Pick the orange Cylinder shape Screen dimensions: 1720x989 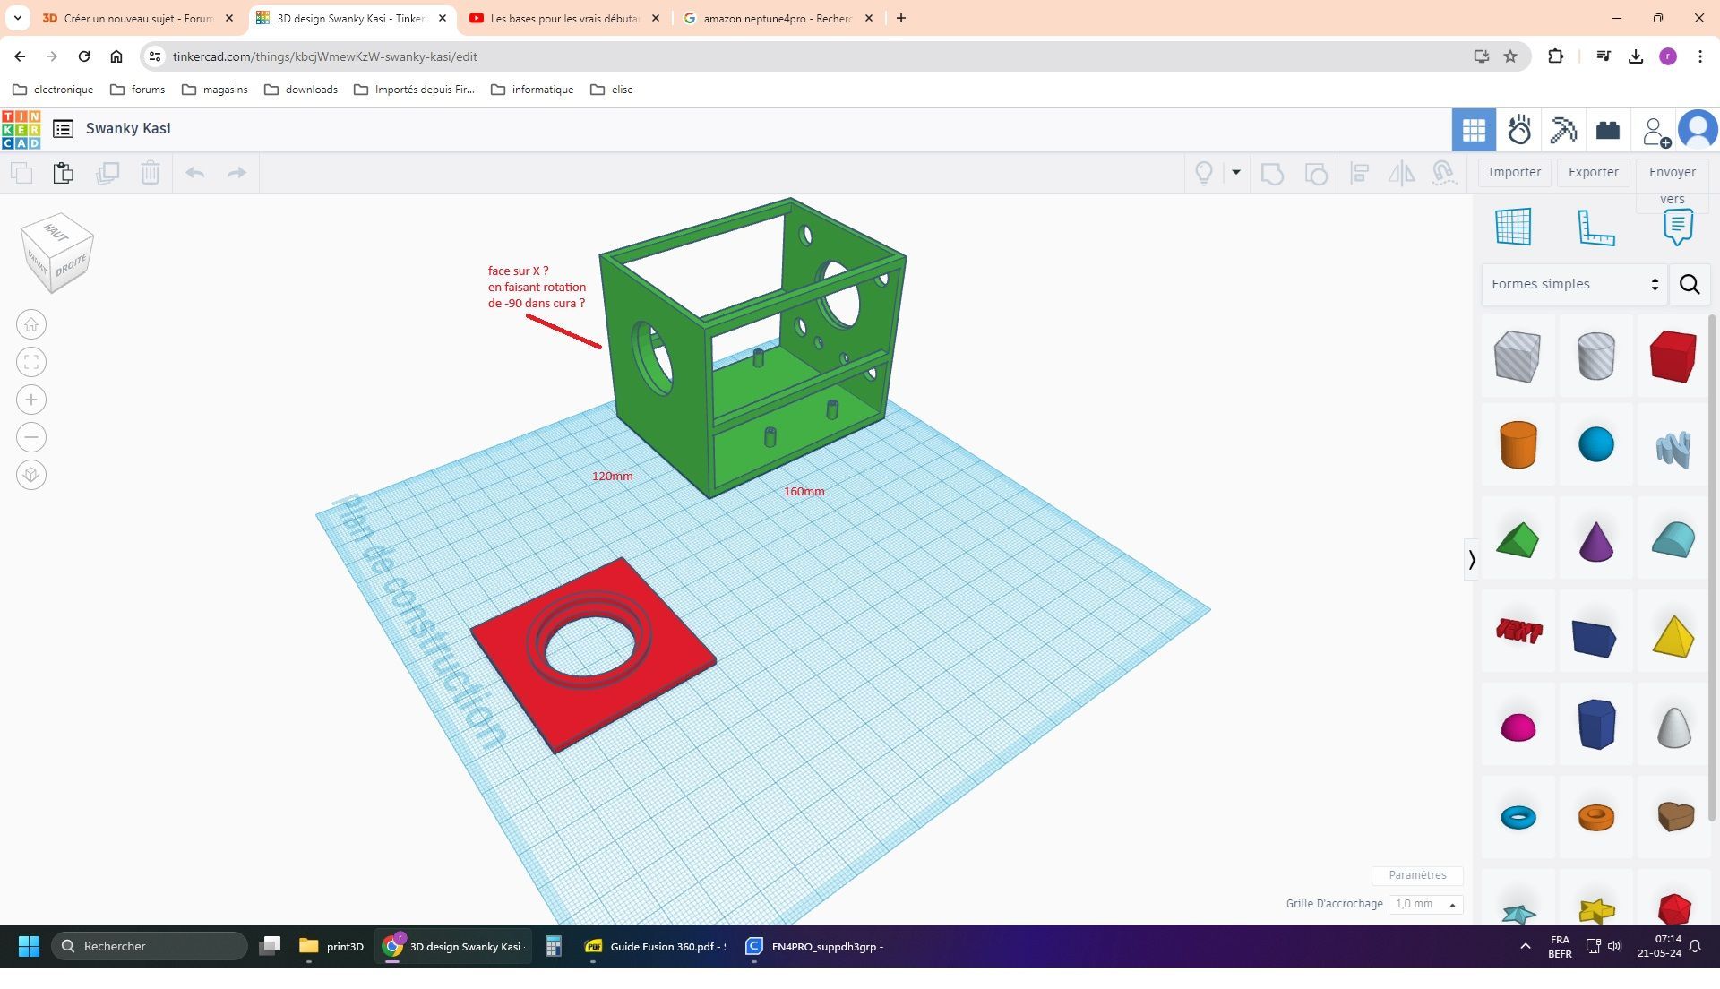click(x=1518, y=444)
